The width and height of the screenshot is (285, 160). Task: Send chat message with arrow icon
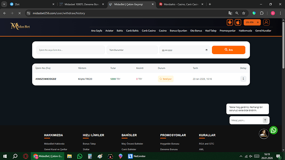[x=265, y=120]
